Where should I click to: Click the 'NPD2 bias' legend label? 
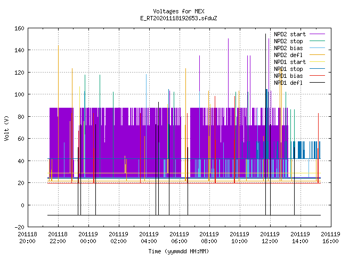point(288,48)
